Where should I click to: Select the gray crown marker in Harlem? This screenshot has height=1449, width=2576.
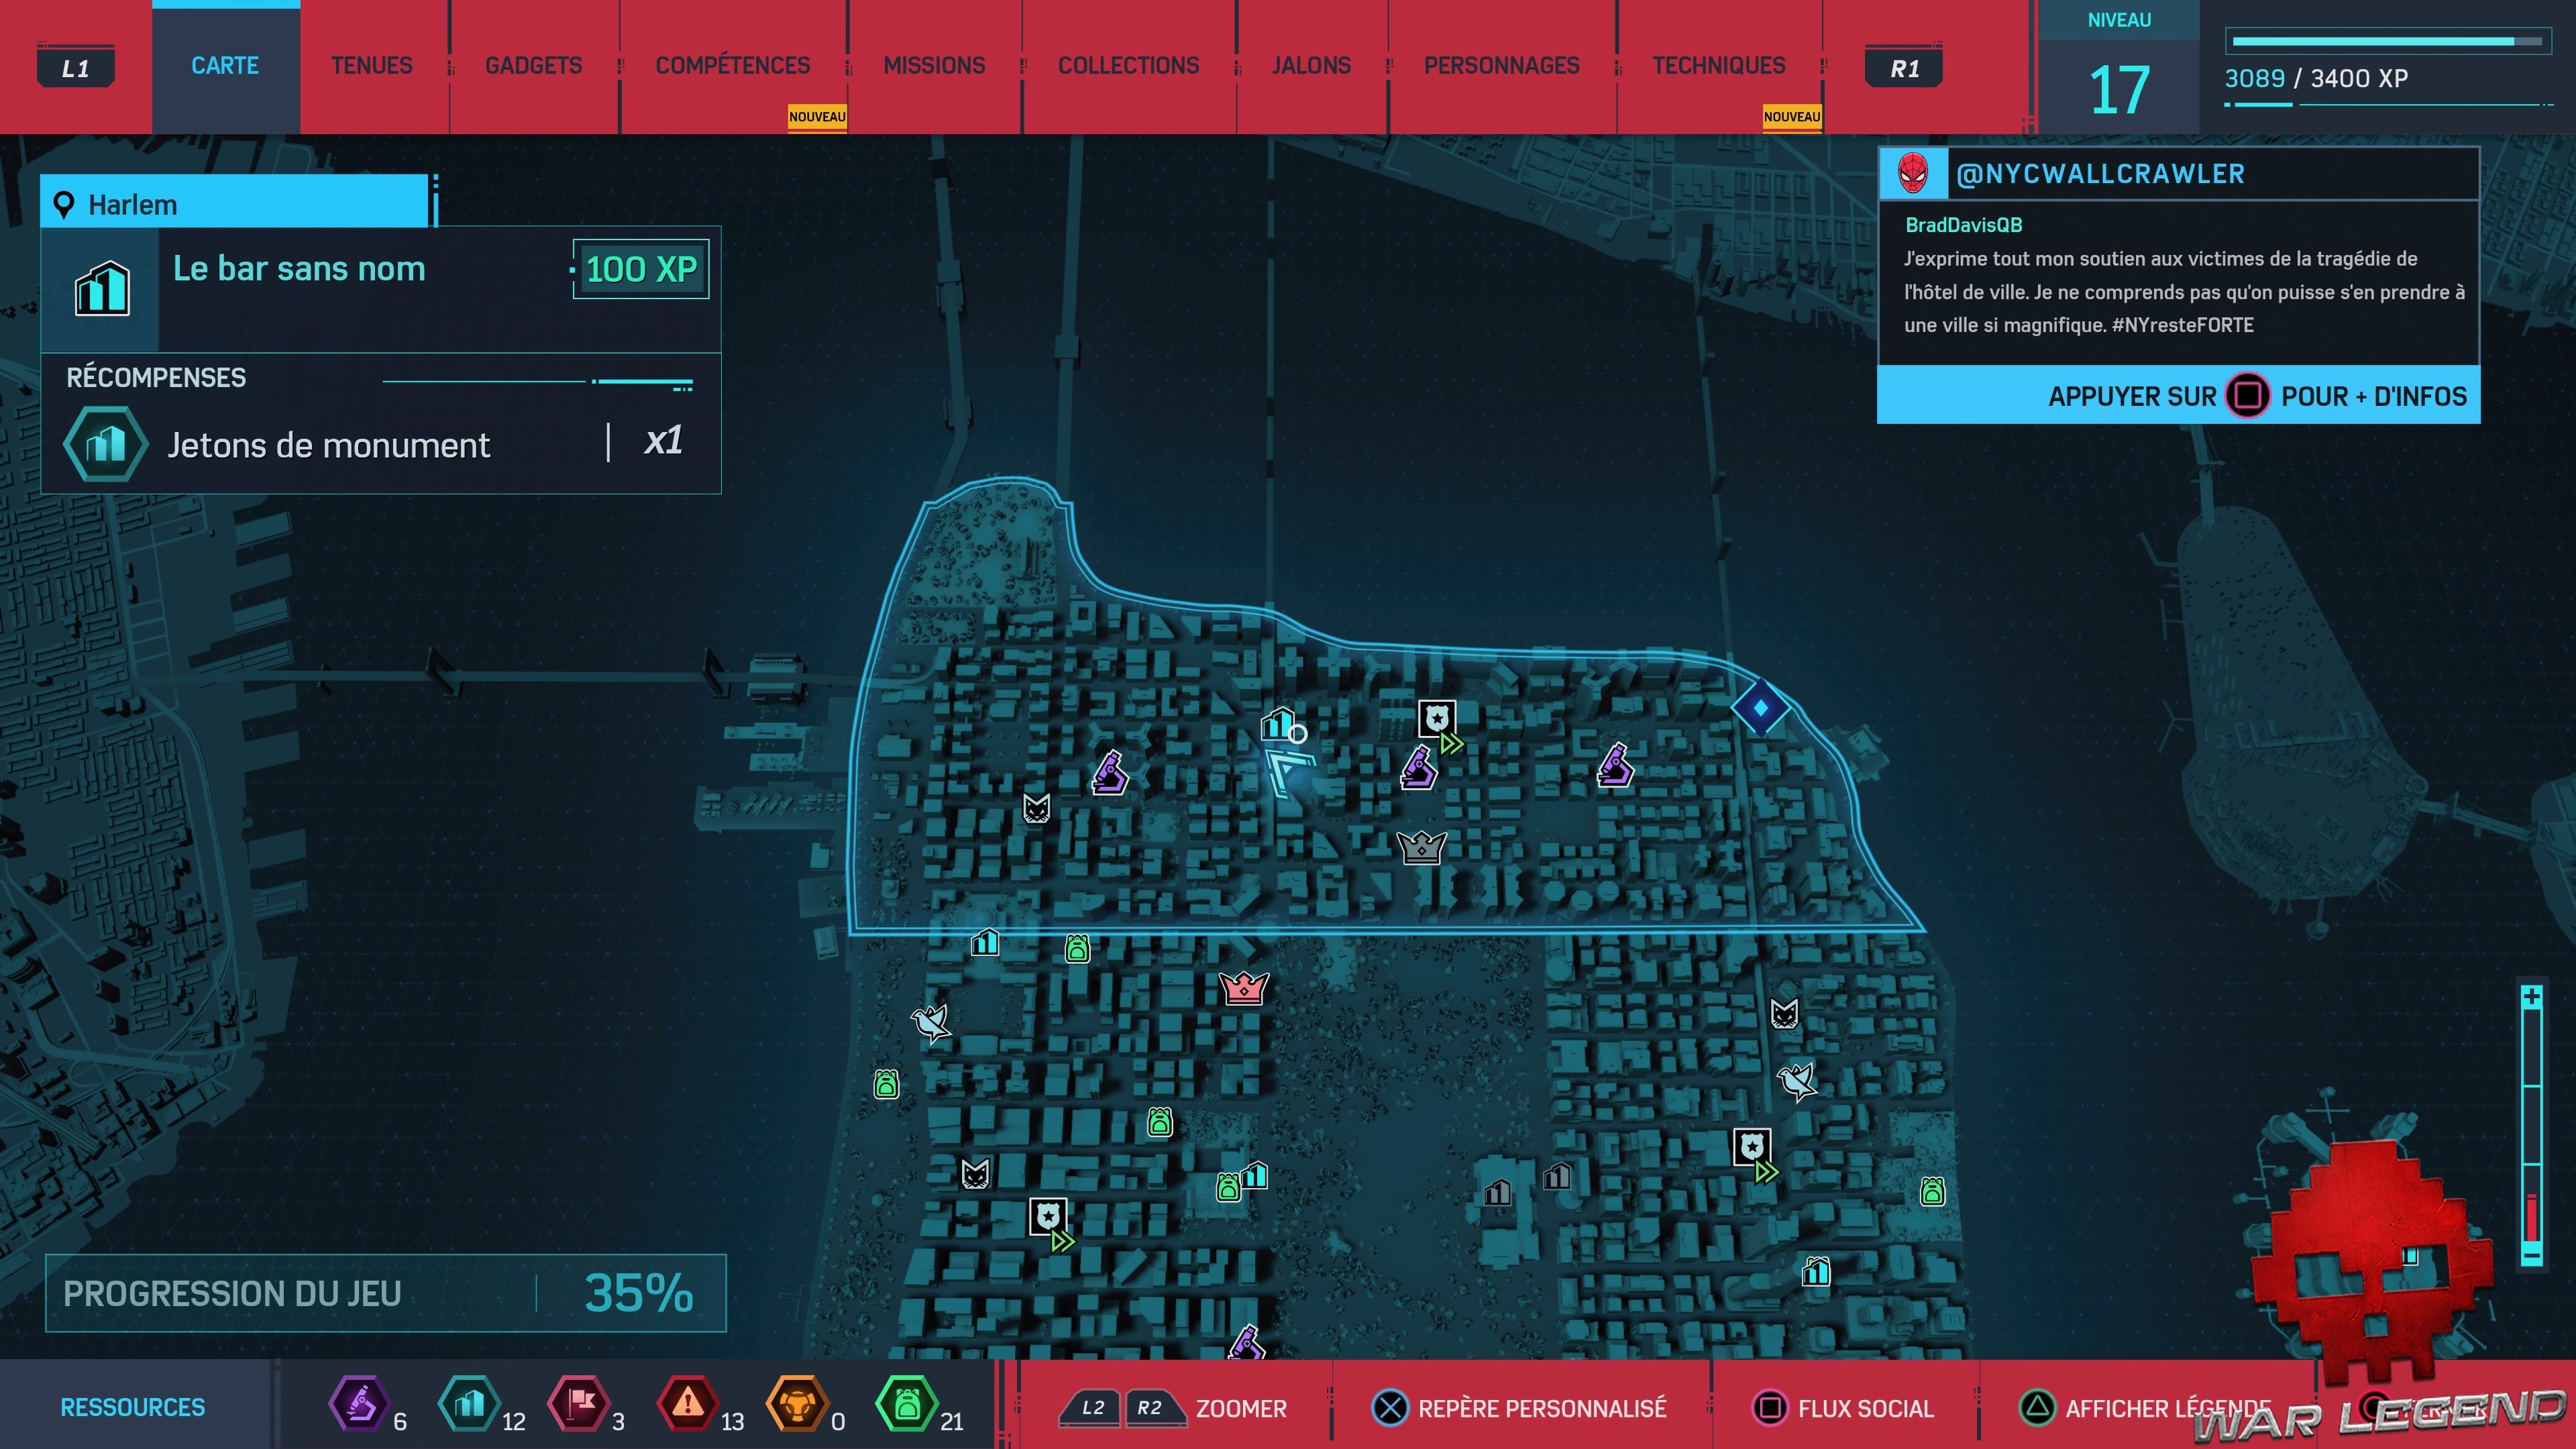1421,847
